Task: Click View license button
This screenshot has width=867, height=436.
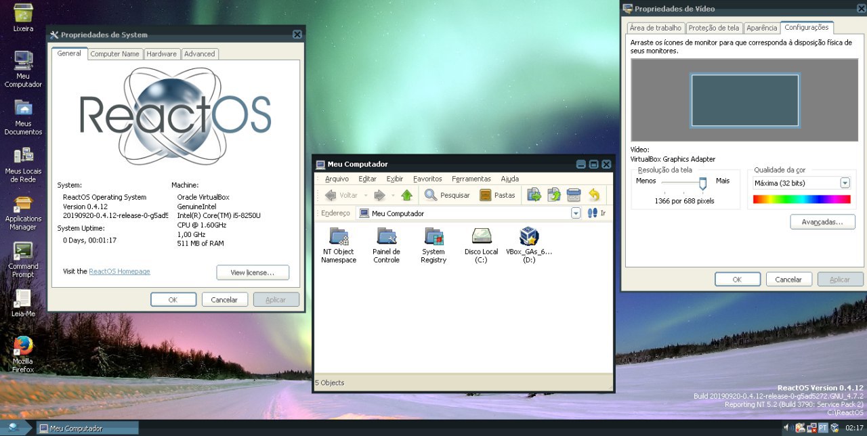Action: pyautogui.click(x=253, y=272)
